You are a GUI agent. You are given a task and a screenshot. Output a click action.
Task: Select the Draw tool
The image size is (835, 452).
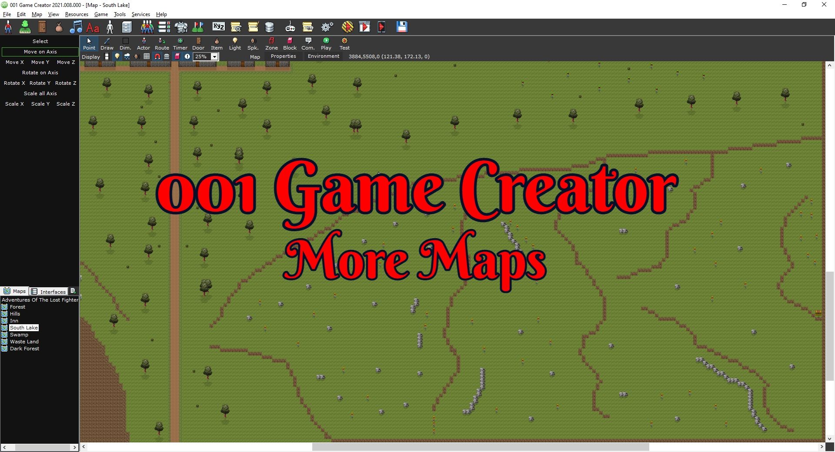click(107, 44)
